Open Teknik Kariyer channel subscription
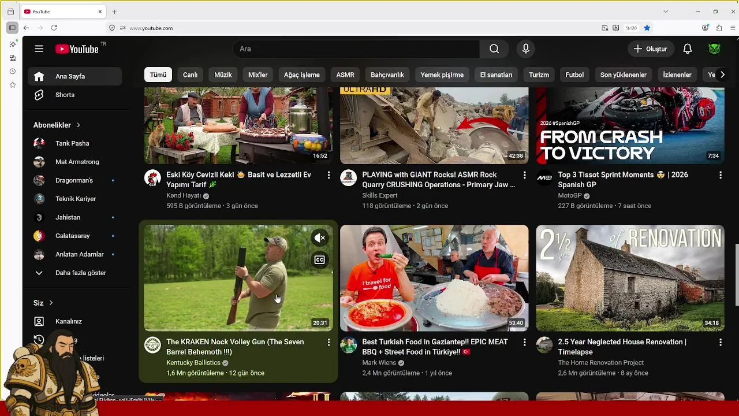Image resolution: width=739 pixels, height=416 pixels. (74, 199)
